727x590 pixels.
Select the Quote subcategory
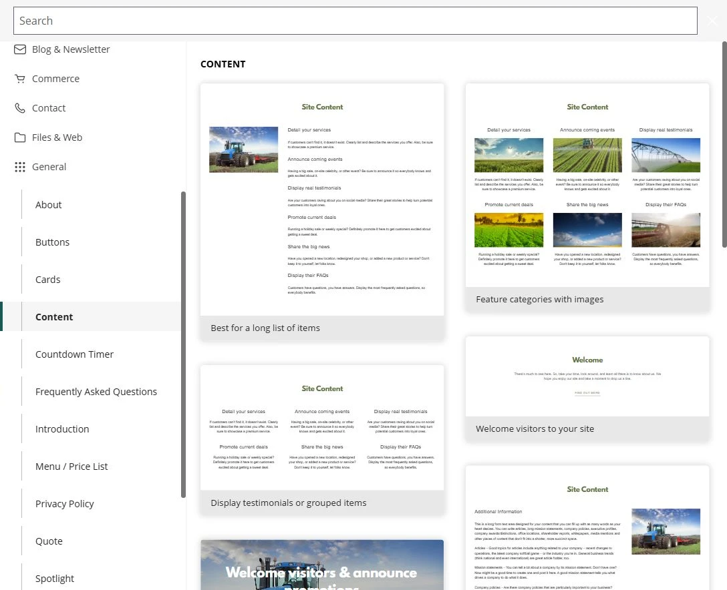coord(49,541)
